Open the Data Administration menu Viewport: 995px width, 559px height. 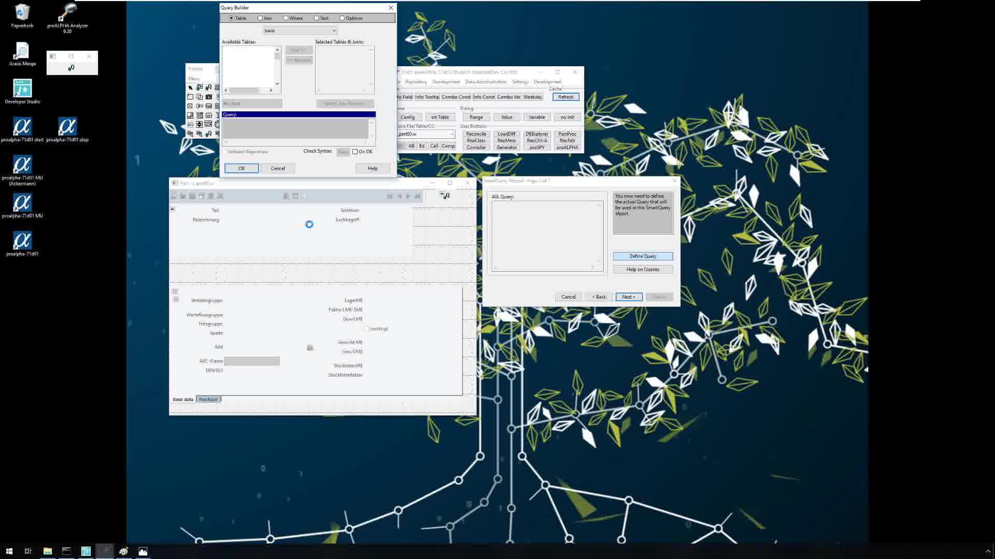point(486,82)
